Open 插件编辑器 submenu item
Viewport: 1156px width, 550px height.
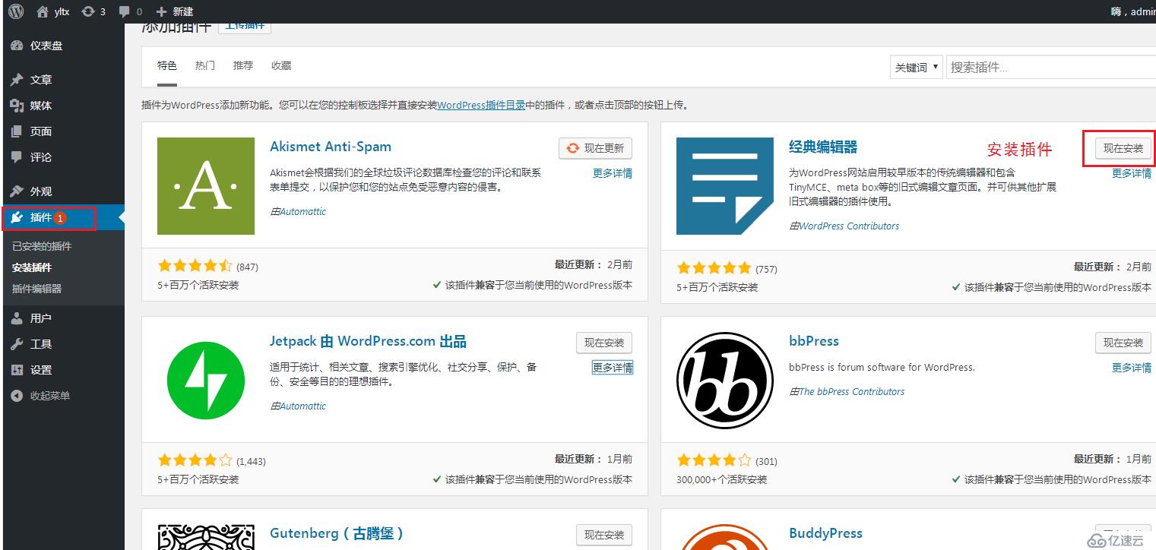tap(37, 289)
